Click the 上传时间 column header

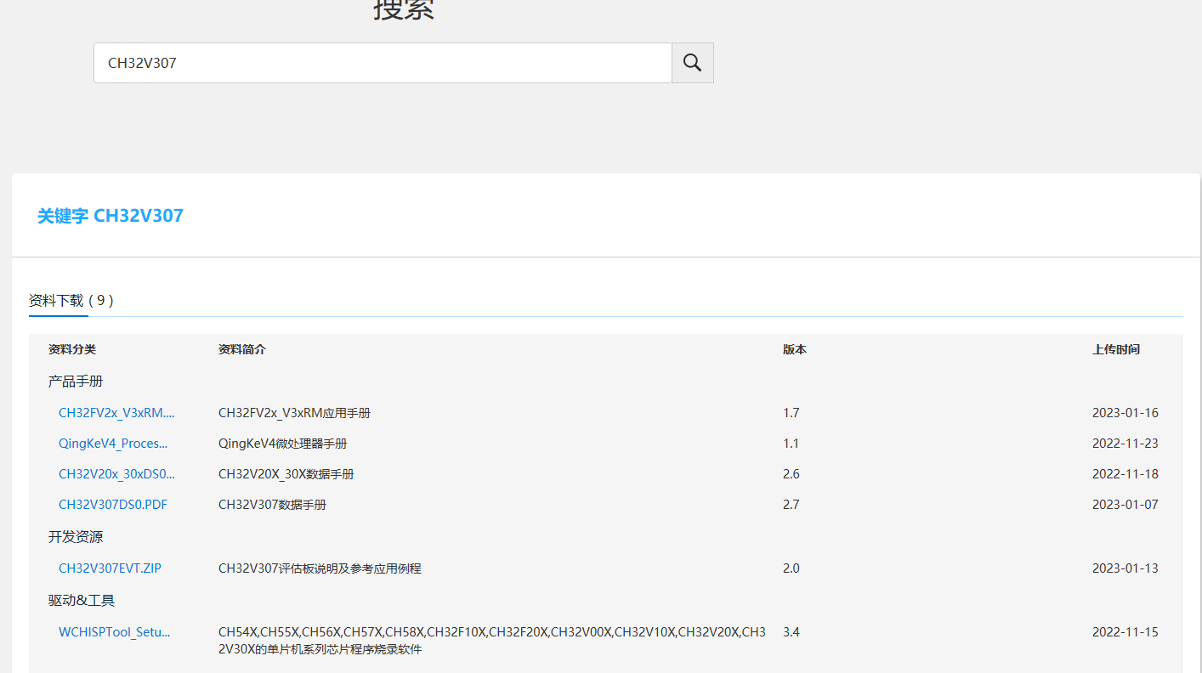tap(1116, 349)
